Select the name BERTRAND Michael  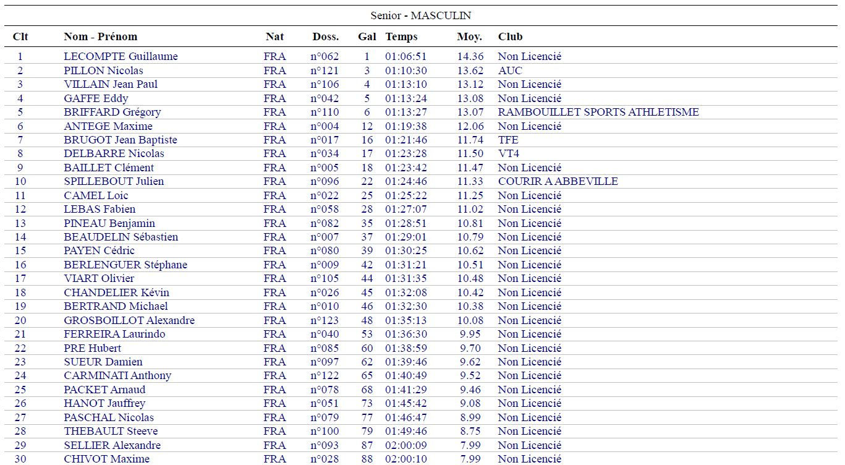click(116, 306)
